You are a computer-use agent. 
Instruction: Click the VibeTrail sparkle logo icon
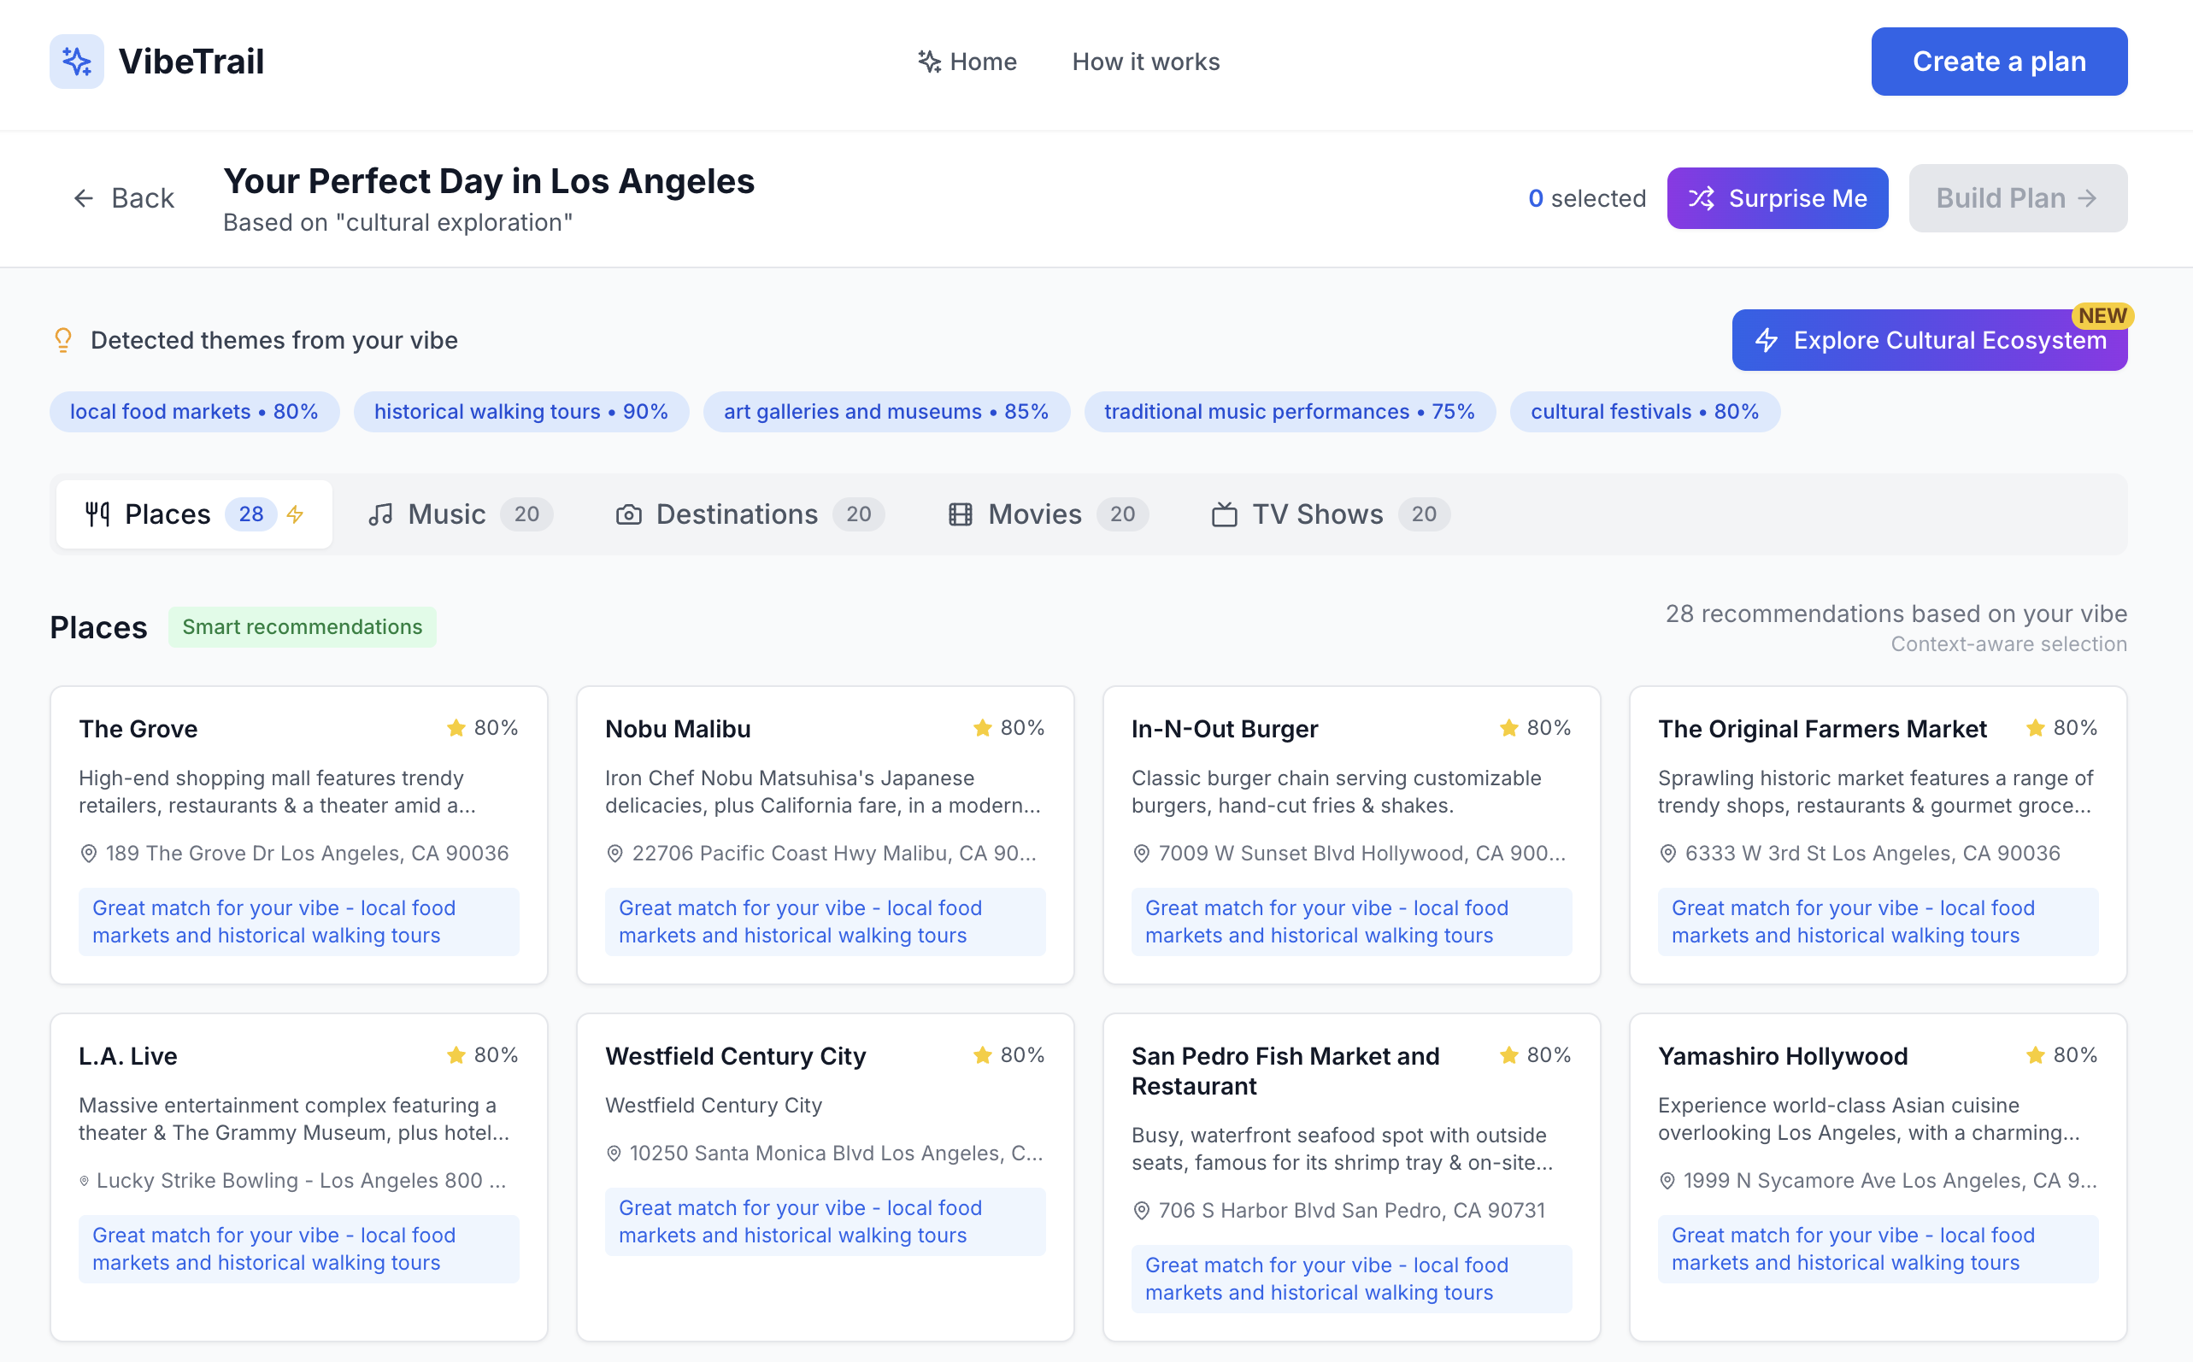pyautogui.click(x=77, y=62)
